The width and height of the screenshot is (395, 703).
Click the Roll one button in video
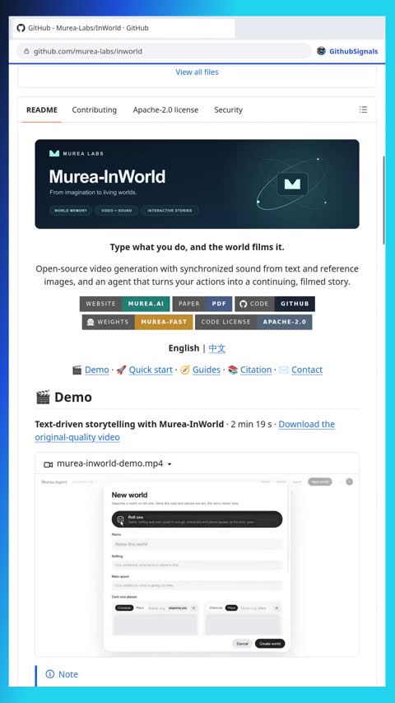tap(197, 519)
